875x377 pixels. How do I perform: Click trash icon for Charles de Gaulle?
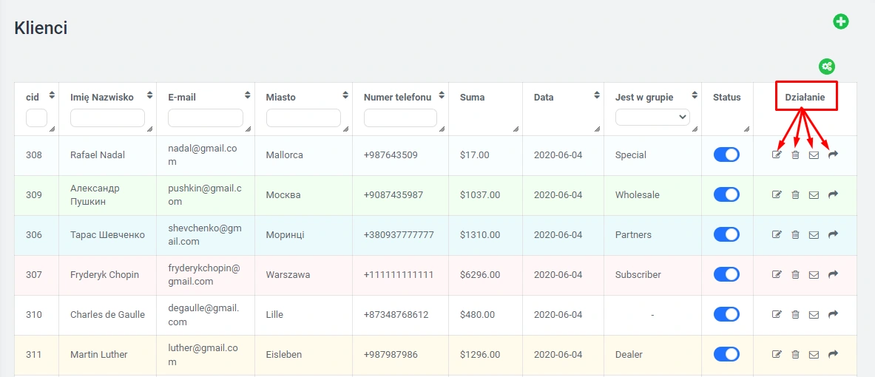coord(795,315)
